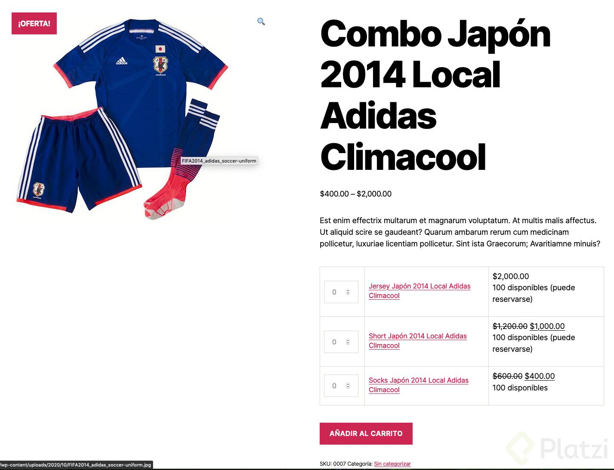Click the $400.00 – $2,000.00 price range
Image resolution: width=614 pixels, height=470 pixels.
[x=356, y=194]
